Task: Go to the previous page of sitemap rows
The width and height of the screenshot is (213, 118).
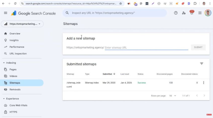Action: (x=197, y=96)
